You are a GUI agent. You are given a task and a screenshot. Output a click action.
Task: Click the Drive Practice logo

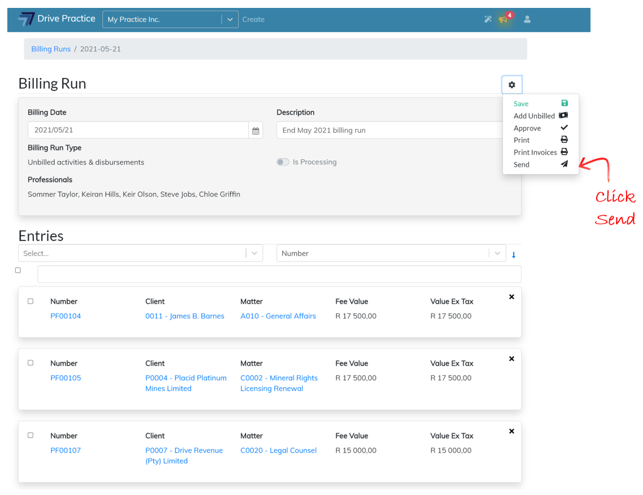coord(56,19)
